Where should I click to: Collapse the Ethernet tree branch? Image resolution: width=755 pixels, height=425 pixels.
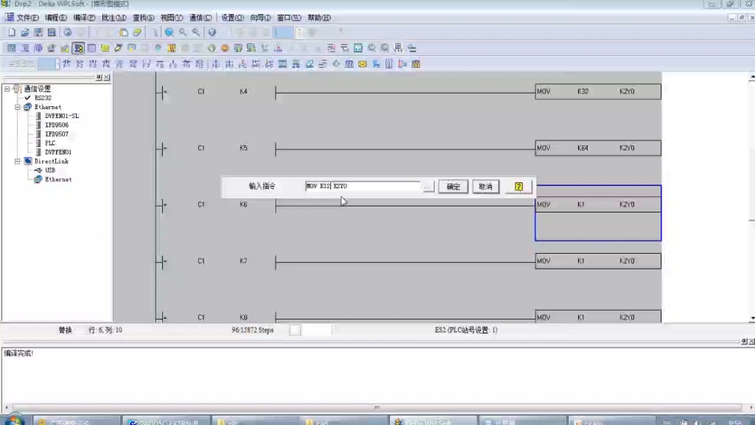pyautogui.click(x=16, y=106)
